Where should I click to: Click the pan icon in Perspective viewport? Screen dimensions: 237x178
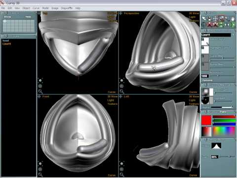(121, 86)
